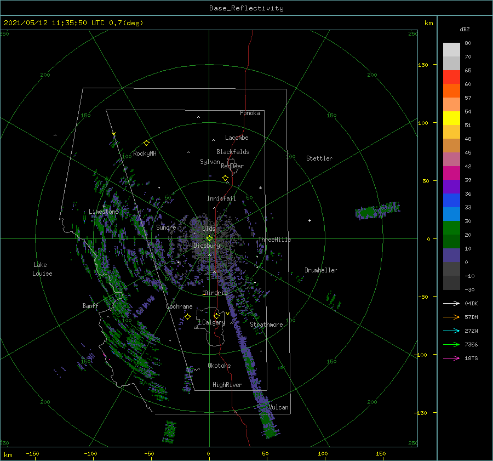Click the yellow diamond marker east of Cochrane

tap(187, 316)
